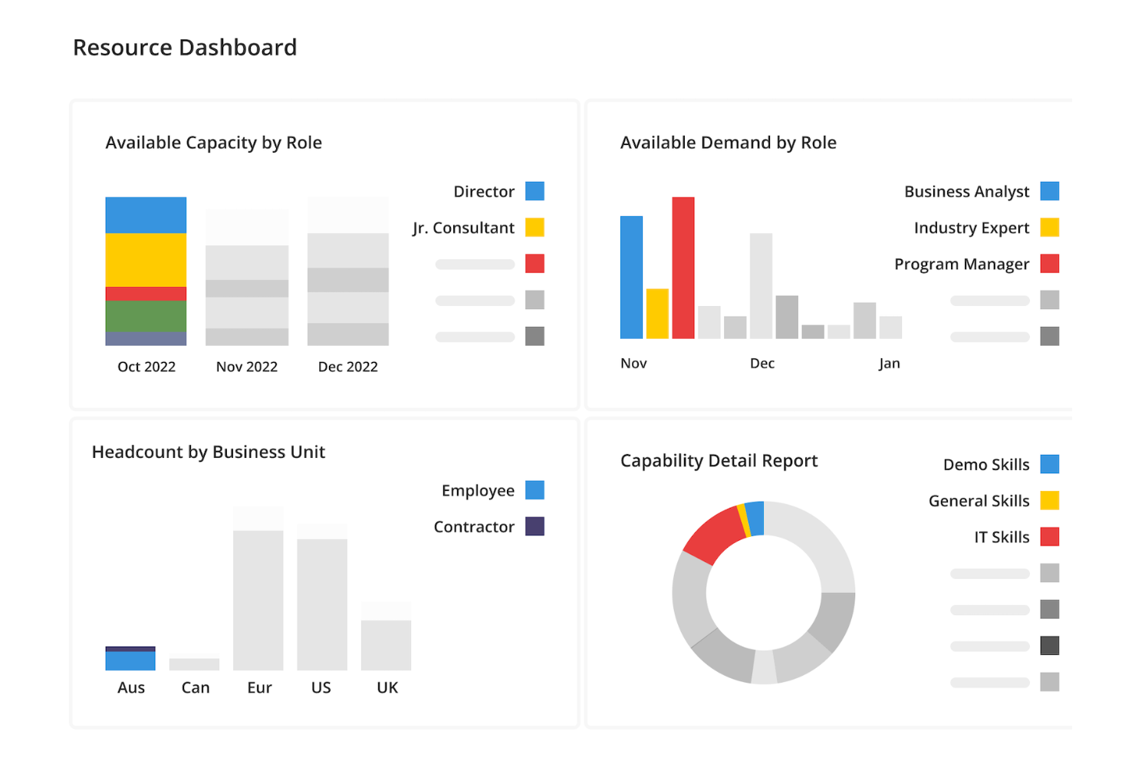Image resolution: width=1135 pixels, height=757 pixels.
Task: Click the "Dec" axis label in Available Demand chart
Action: (762, 364)
